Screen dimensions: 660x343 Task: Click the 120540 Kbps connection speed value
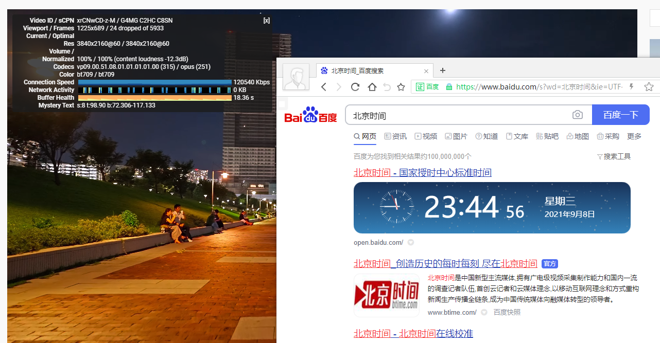tap(252, 82)
